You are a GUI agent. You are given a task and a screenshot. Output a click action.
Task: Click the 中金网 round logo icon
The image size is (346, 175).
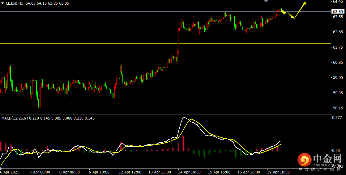point(305,160)
